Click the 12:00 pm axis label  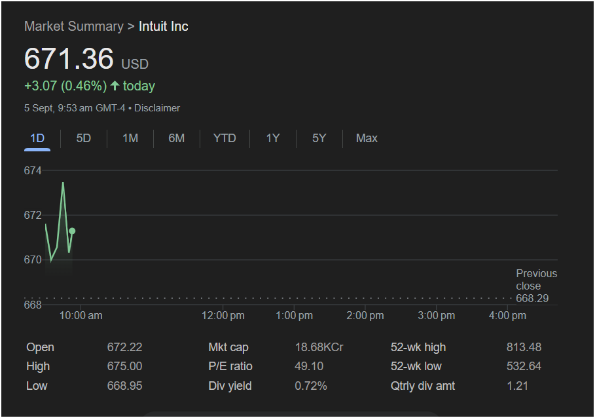pyautogui.click(x=223, y=316)
